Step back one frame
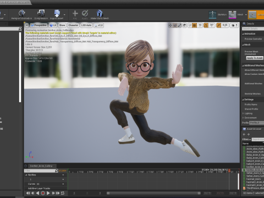The width and height of the screenshot is (264, 198). 33,193
